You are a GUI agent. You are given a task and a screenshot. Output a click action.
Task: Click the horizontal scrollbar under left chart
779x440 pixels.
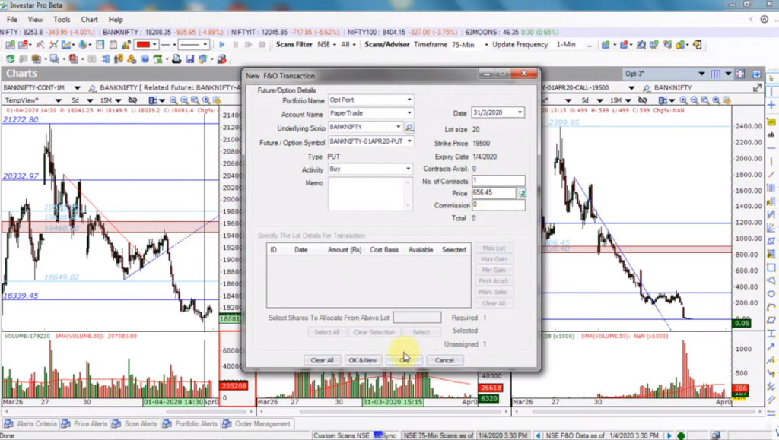pyautogui.click(x=127, y=411)
